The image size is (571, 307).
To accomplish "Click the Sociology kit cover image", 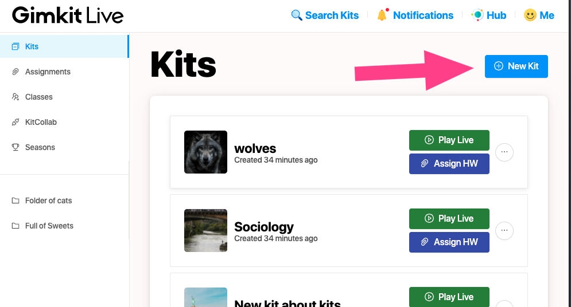I will [x=205, y=230].
